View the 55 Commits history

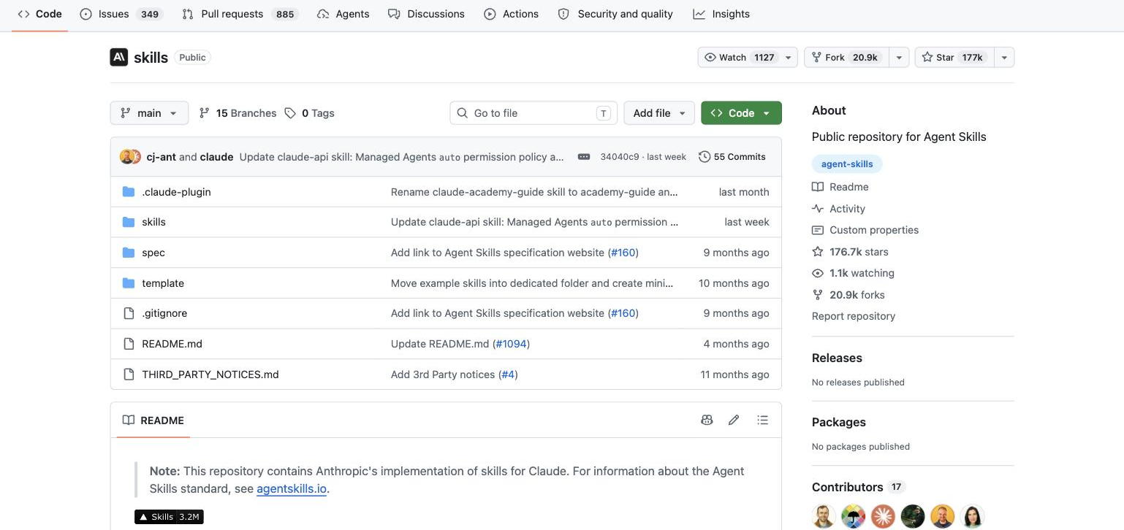(x=732, y=157)
